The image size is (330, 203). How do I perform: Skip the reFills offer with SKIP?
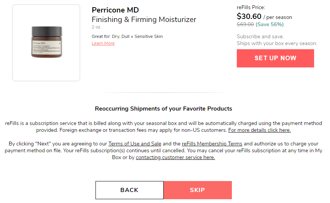(197, 190)
